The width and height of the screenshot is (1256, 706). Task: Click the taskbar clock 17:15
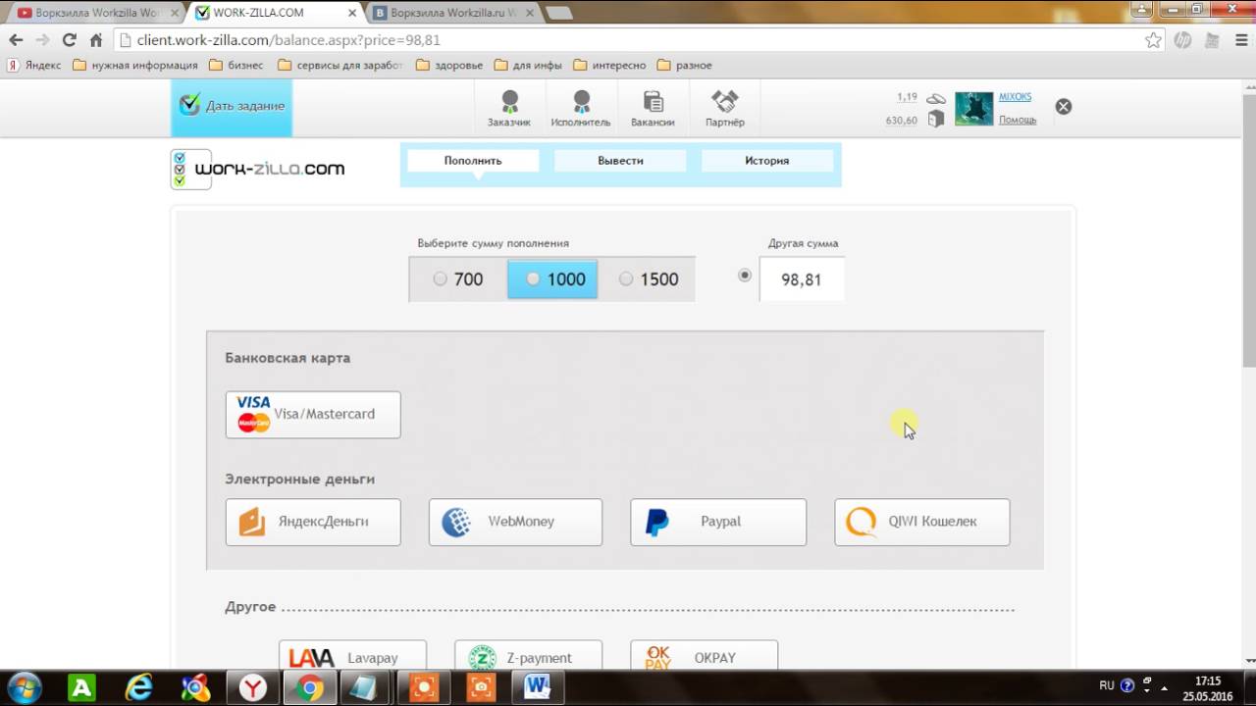[x=1208, y=681]
